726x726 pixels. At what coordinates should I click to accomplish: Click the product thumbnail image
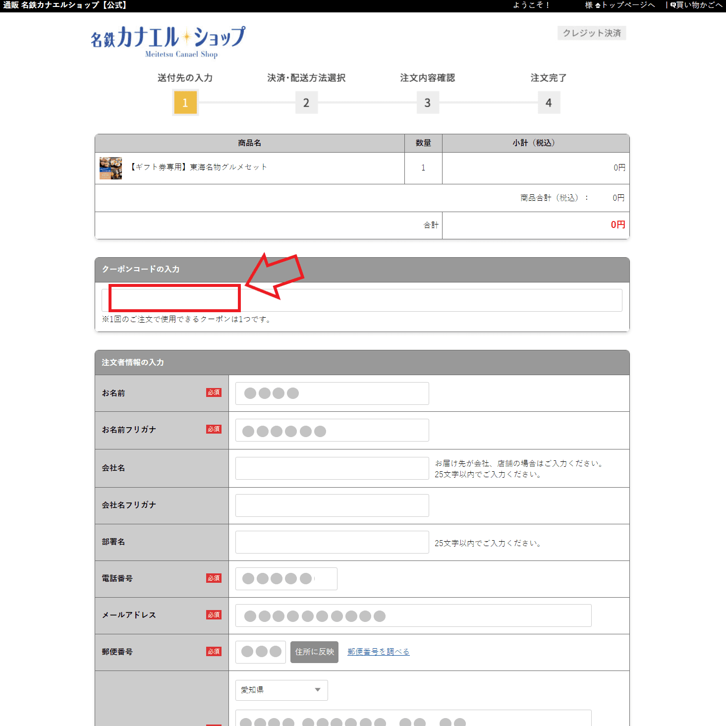(x=111, y=168)
